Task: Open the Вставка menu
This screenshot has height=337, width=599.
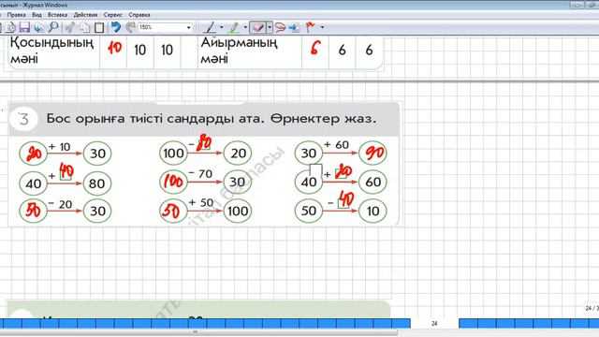Action: [x=57, y=15]
